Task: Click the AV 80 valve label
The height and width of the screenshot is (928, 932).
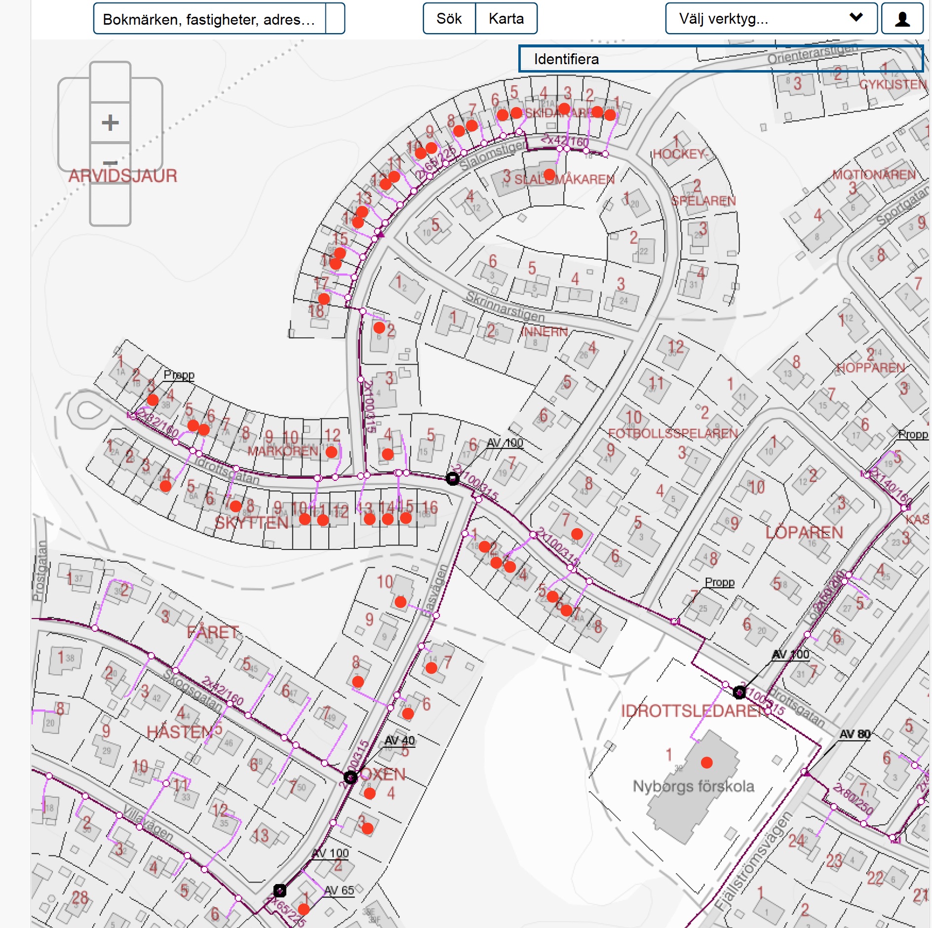Action: pos(855,734)
